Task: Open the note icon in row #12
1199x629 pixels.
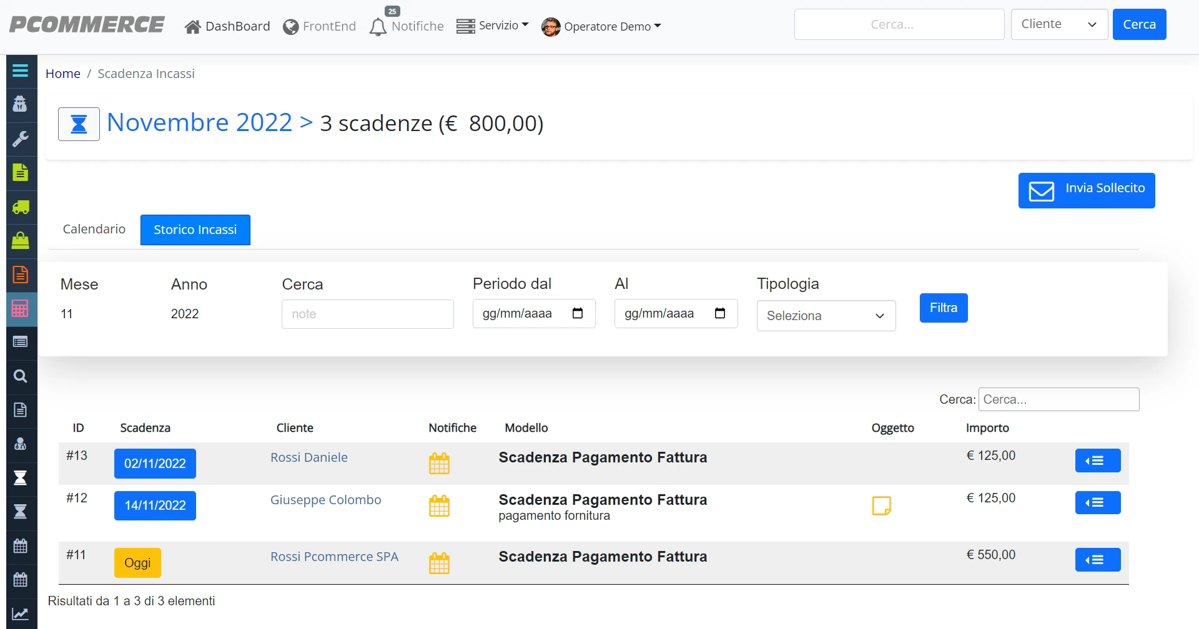Action: click(x=881, y=505)
